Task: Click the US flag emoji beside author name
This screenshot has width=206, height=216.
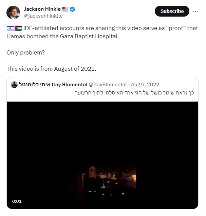Action: pos(65,9)
